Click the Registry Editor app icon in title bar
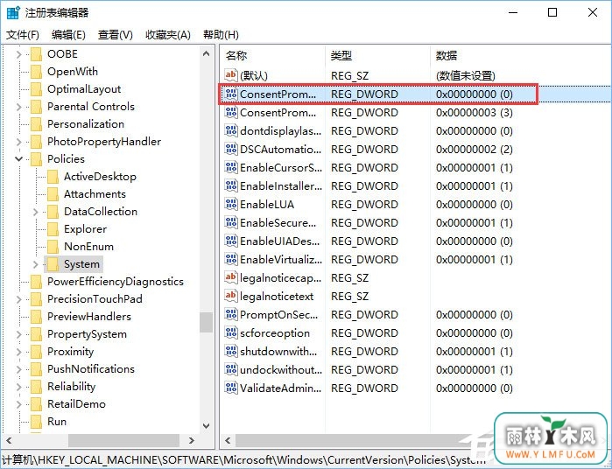This screenshot has width=612, height=469. pyautogui.click(x=13, y=13)
